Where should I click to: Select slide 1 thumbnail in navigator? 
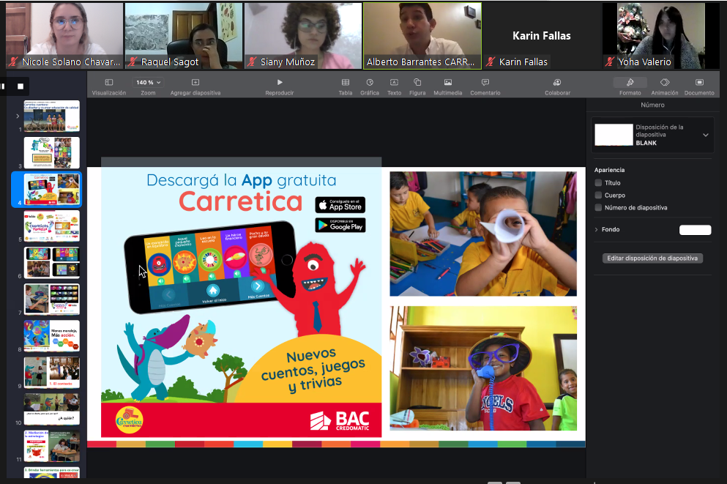tap(51, 116)
